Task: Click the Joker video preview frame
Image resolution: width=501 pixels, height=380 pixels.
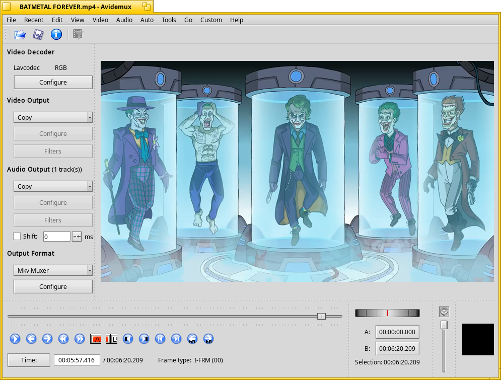Action: (x=297, y=172)
